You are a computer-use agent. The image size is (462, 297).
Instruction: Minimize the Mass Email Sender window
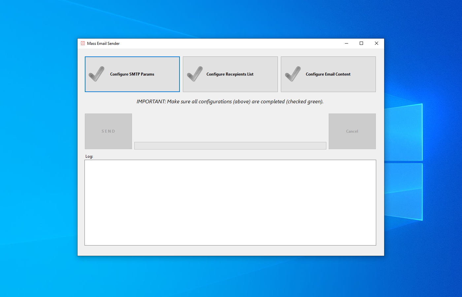point(346,44)
